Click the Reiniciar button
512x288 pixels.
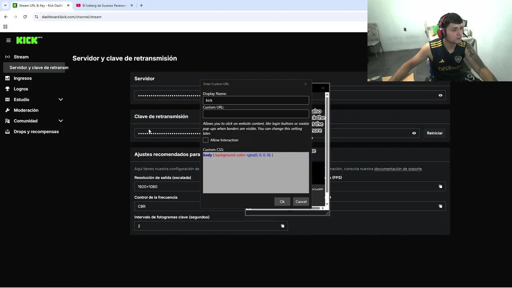(x=434, y=133)
